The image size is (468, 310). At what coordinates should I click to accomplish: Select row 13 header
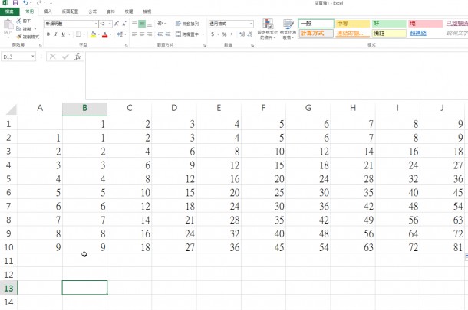coord(8,289)
